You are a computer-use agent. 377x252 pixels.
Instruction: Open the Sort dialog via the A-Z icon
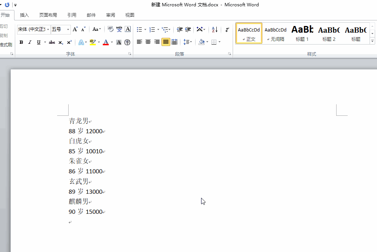point(214,29)
